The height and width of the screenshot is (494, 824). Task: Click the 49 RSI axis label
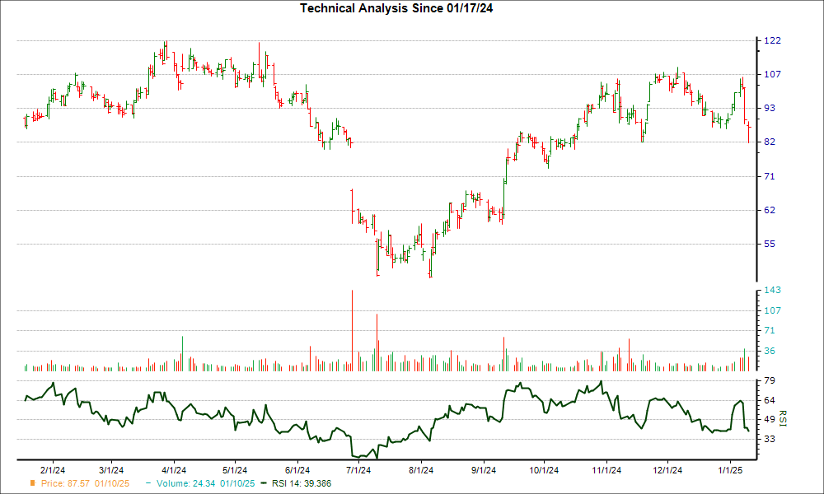(x=770, y=419)
